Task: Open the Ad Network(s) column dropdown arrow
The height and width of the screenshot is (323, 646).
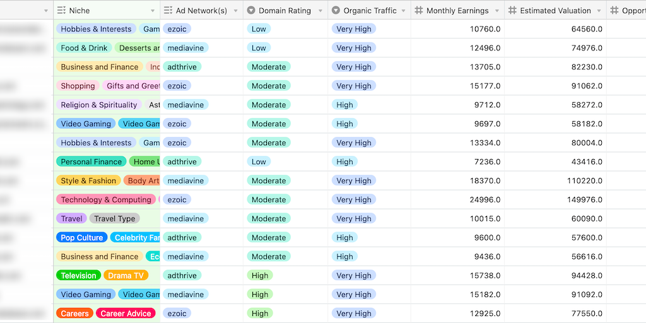Action: [x=236, y=11]
